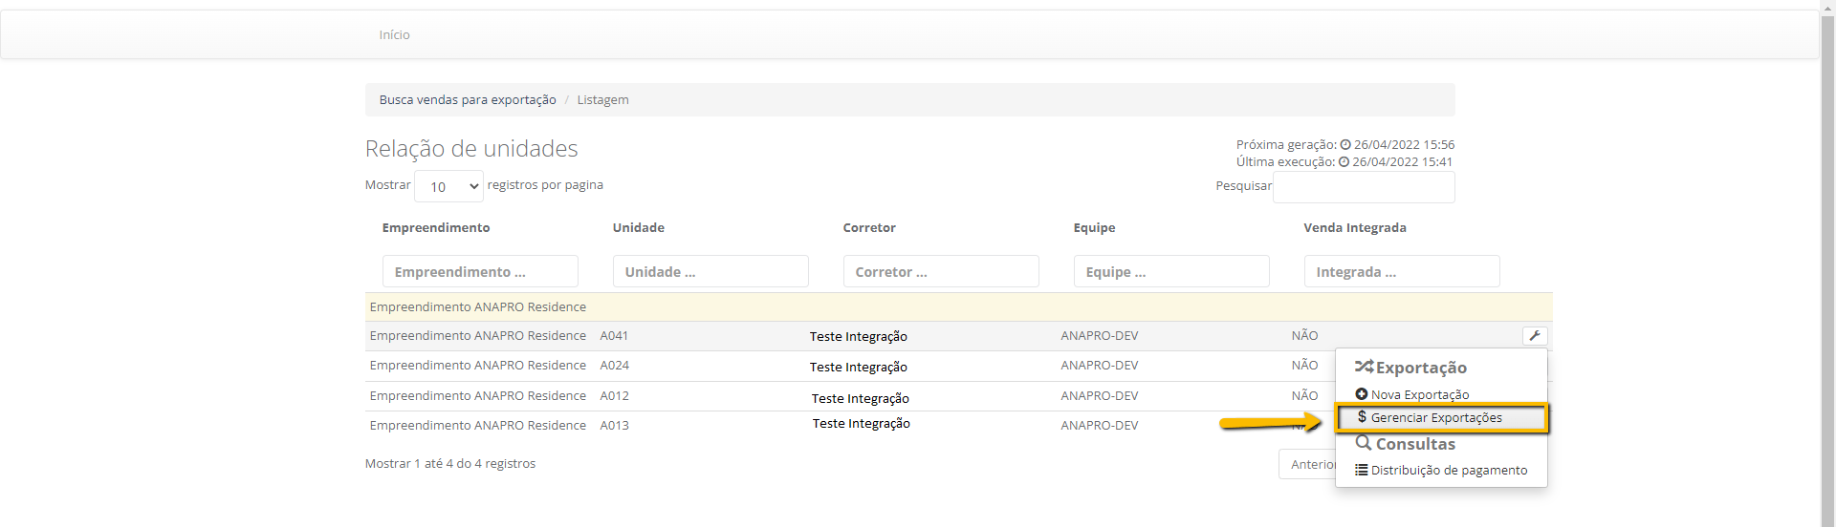Open the Busca vendas para exportação breadcrumb

click(x=468, y=100)
